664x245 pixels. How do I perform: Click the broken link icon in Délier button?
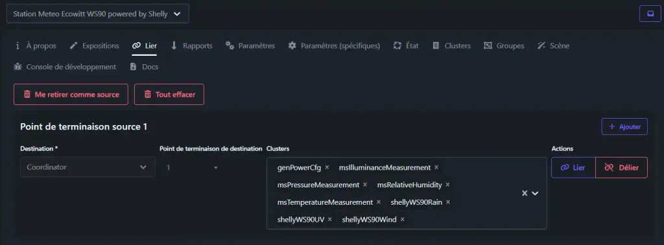point(609,168)
